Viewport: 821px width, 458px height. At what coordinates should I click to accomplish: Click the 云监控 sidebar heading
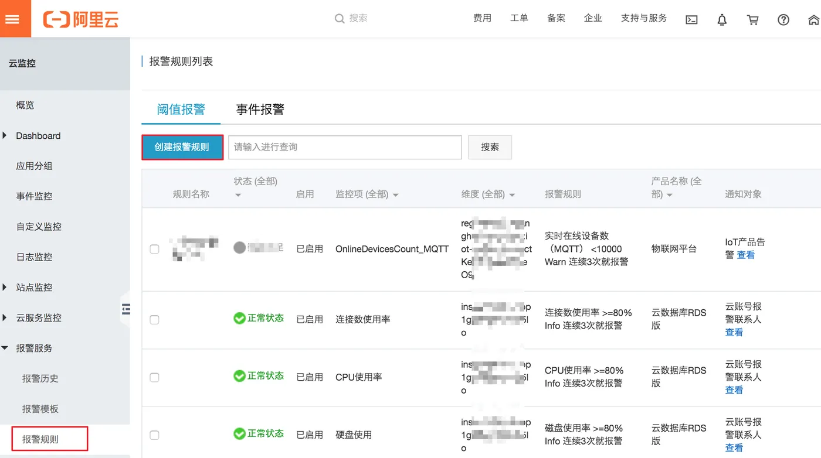coord(22,63)
